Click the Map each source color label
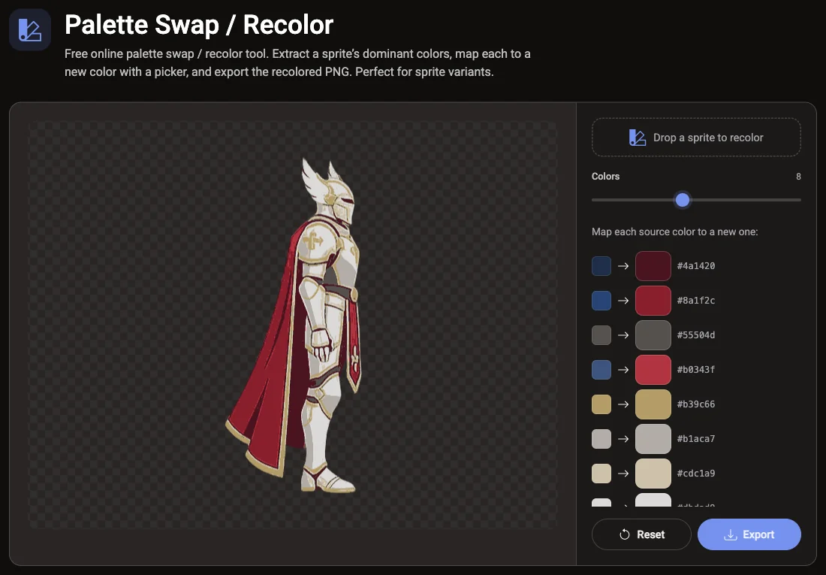826x575 pixels. pos(674,232)
